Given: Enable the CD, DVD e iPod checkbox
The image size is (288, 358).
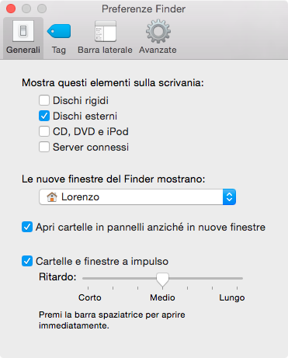Looking at the screenshot, I should tap(44, 131).
